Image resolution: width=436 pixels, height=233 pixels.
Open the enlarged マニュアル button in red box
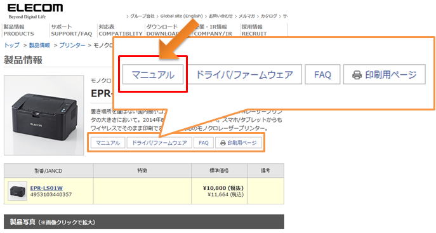(x=153, y=74)
